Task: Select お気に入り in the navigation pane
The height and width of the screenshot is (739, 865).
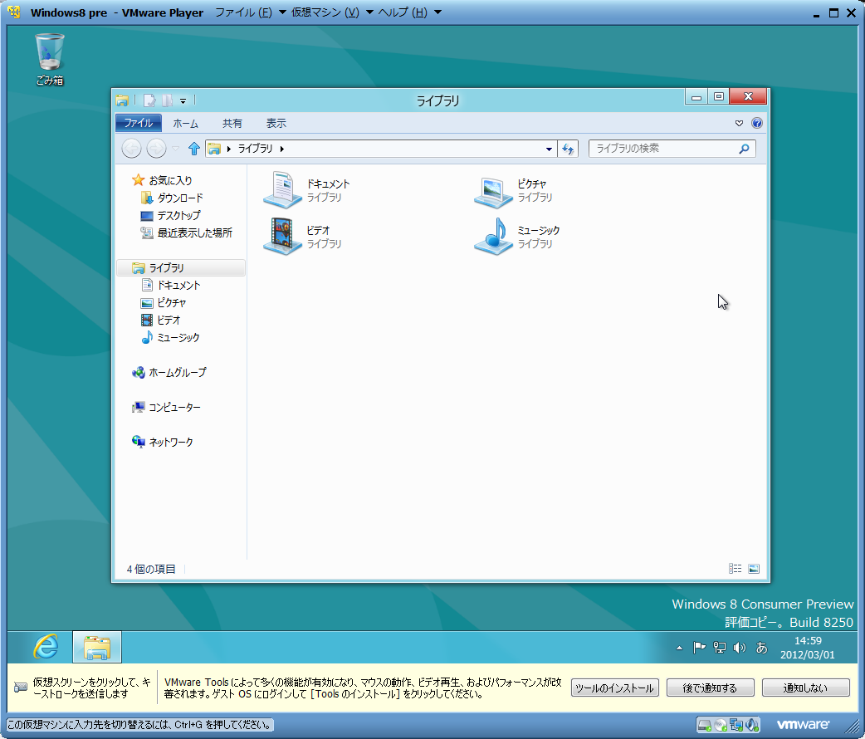Action: 162,180
